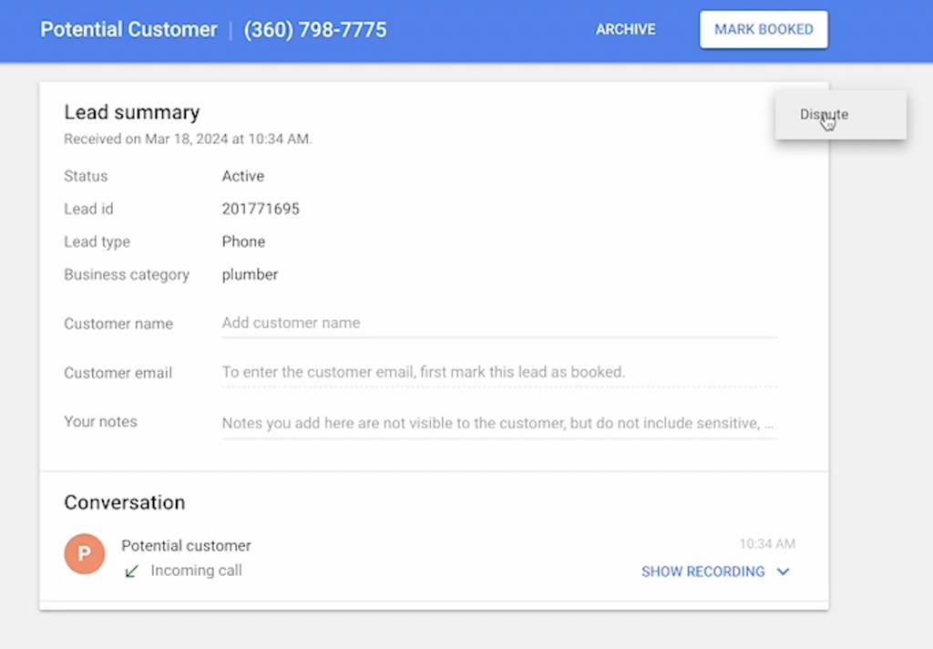
Task: Click the Your notes label
Action: point(100,421)
